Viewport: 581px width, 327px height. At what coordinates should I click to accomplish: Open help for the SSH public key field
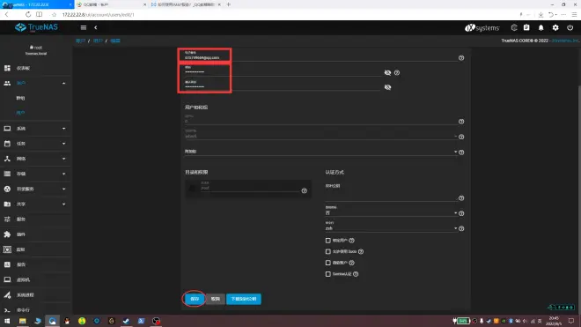[461, 198]
